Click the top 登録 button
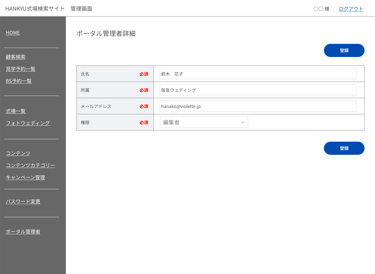 point(344,50)
